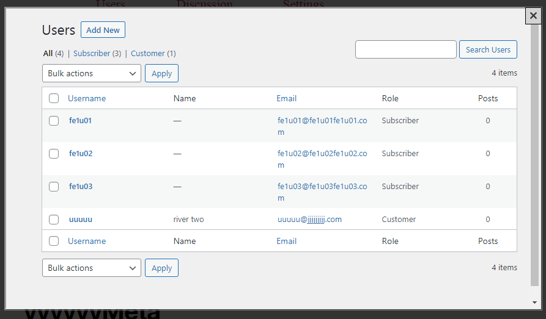Open the top Bulk actions dropdown
Screen dimensions: 546x319
point(92,73)
